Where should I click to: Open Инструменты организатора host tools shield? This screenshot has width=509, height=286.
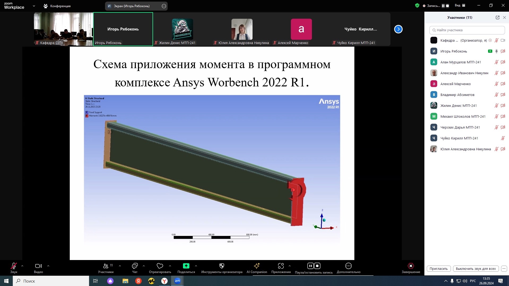click(222, 268)
